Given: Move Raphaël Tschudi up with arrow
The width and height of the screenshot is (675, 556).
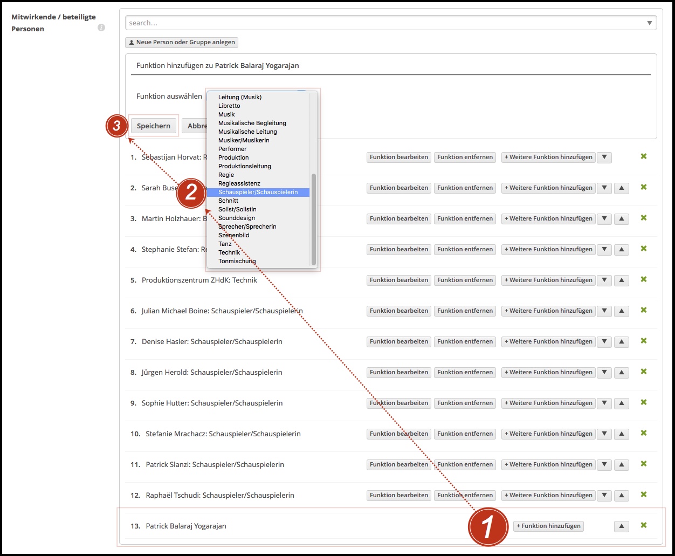Looking at the screenshot, I should [621, 496].
